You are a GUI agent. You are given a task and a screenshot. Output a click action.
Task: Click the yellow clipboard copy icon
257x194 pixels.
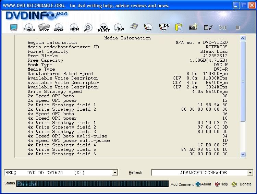pos(179,27)
